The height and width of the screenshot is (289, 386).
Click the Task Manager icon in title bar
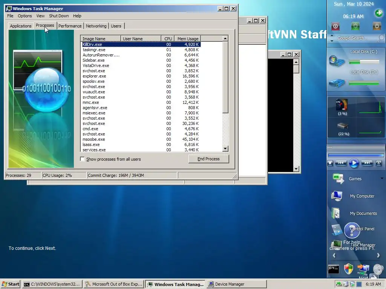tap(9, 9)
